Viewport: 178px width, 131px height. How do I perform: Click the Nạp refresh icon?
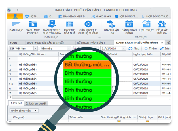click(x=130, y=48)
